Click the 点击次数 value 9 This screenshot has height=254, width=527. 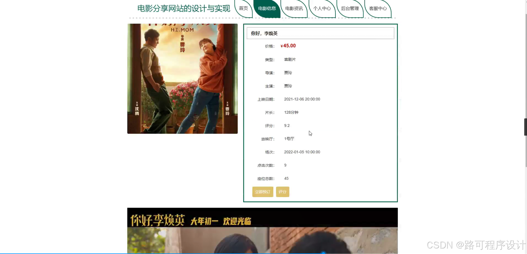coord(285,165)
